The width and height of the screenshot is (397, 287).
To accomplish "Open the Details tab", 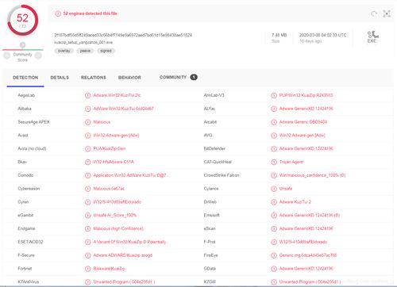I will pos(60,78).
